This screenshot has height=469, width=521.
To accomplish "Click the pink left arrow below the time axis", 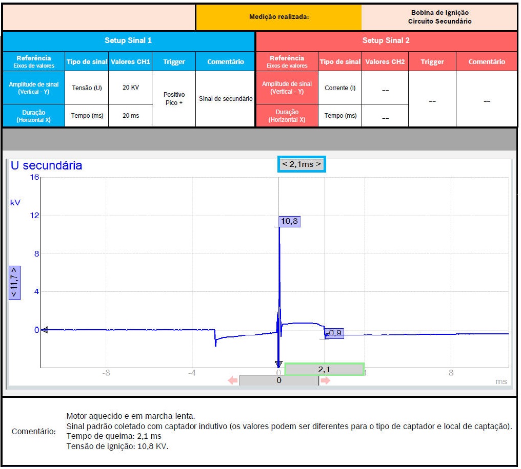I will pos(233,380).
